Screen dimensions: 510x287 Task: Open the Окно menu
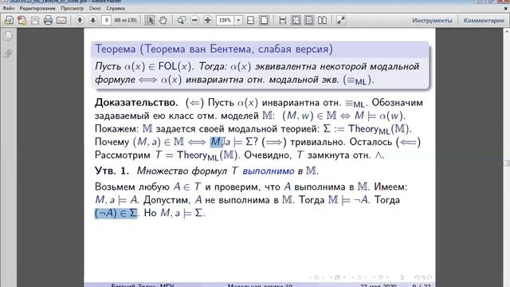click(x=95, y=9)
